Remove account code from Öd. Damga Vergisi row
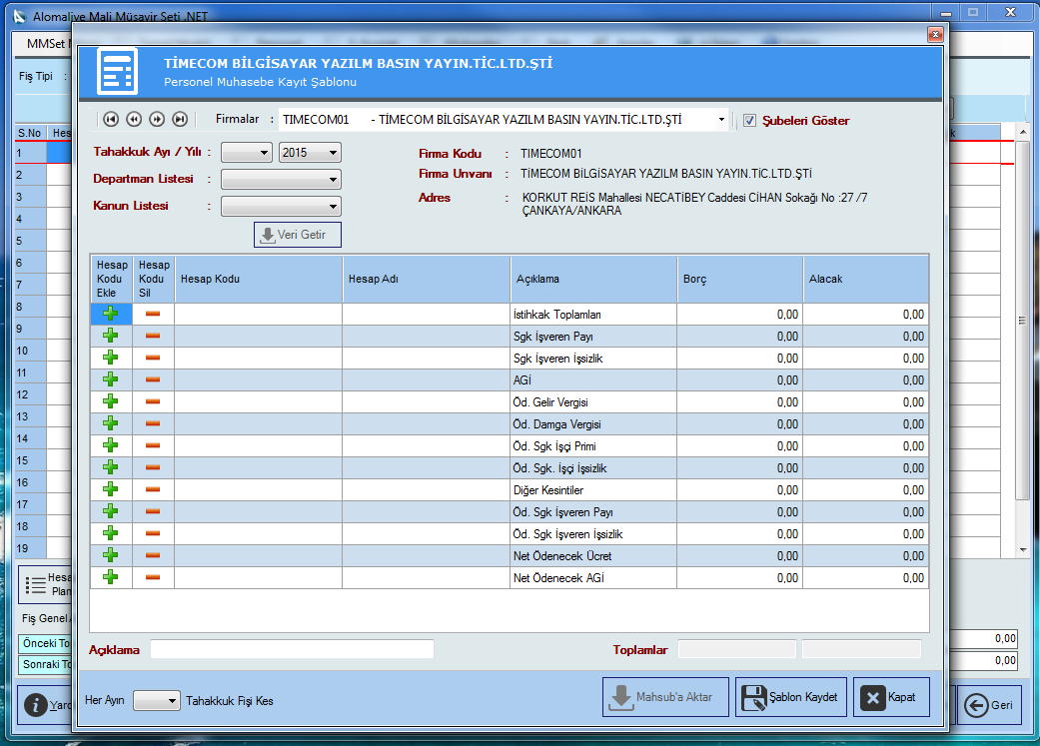Viewport: 1040px width, 746px height. point(153,423)
